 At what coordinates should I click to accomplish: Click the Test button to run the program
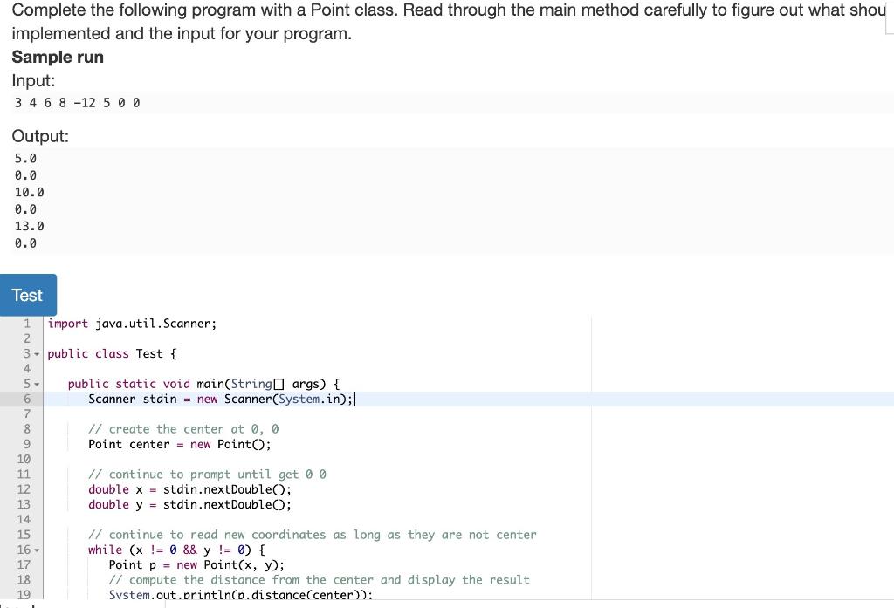click(27, 295)
